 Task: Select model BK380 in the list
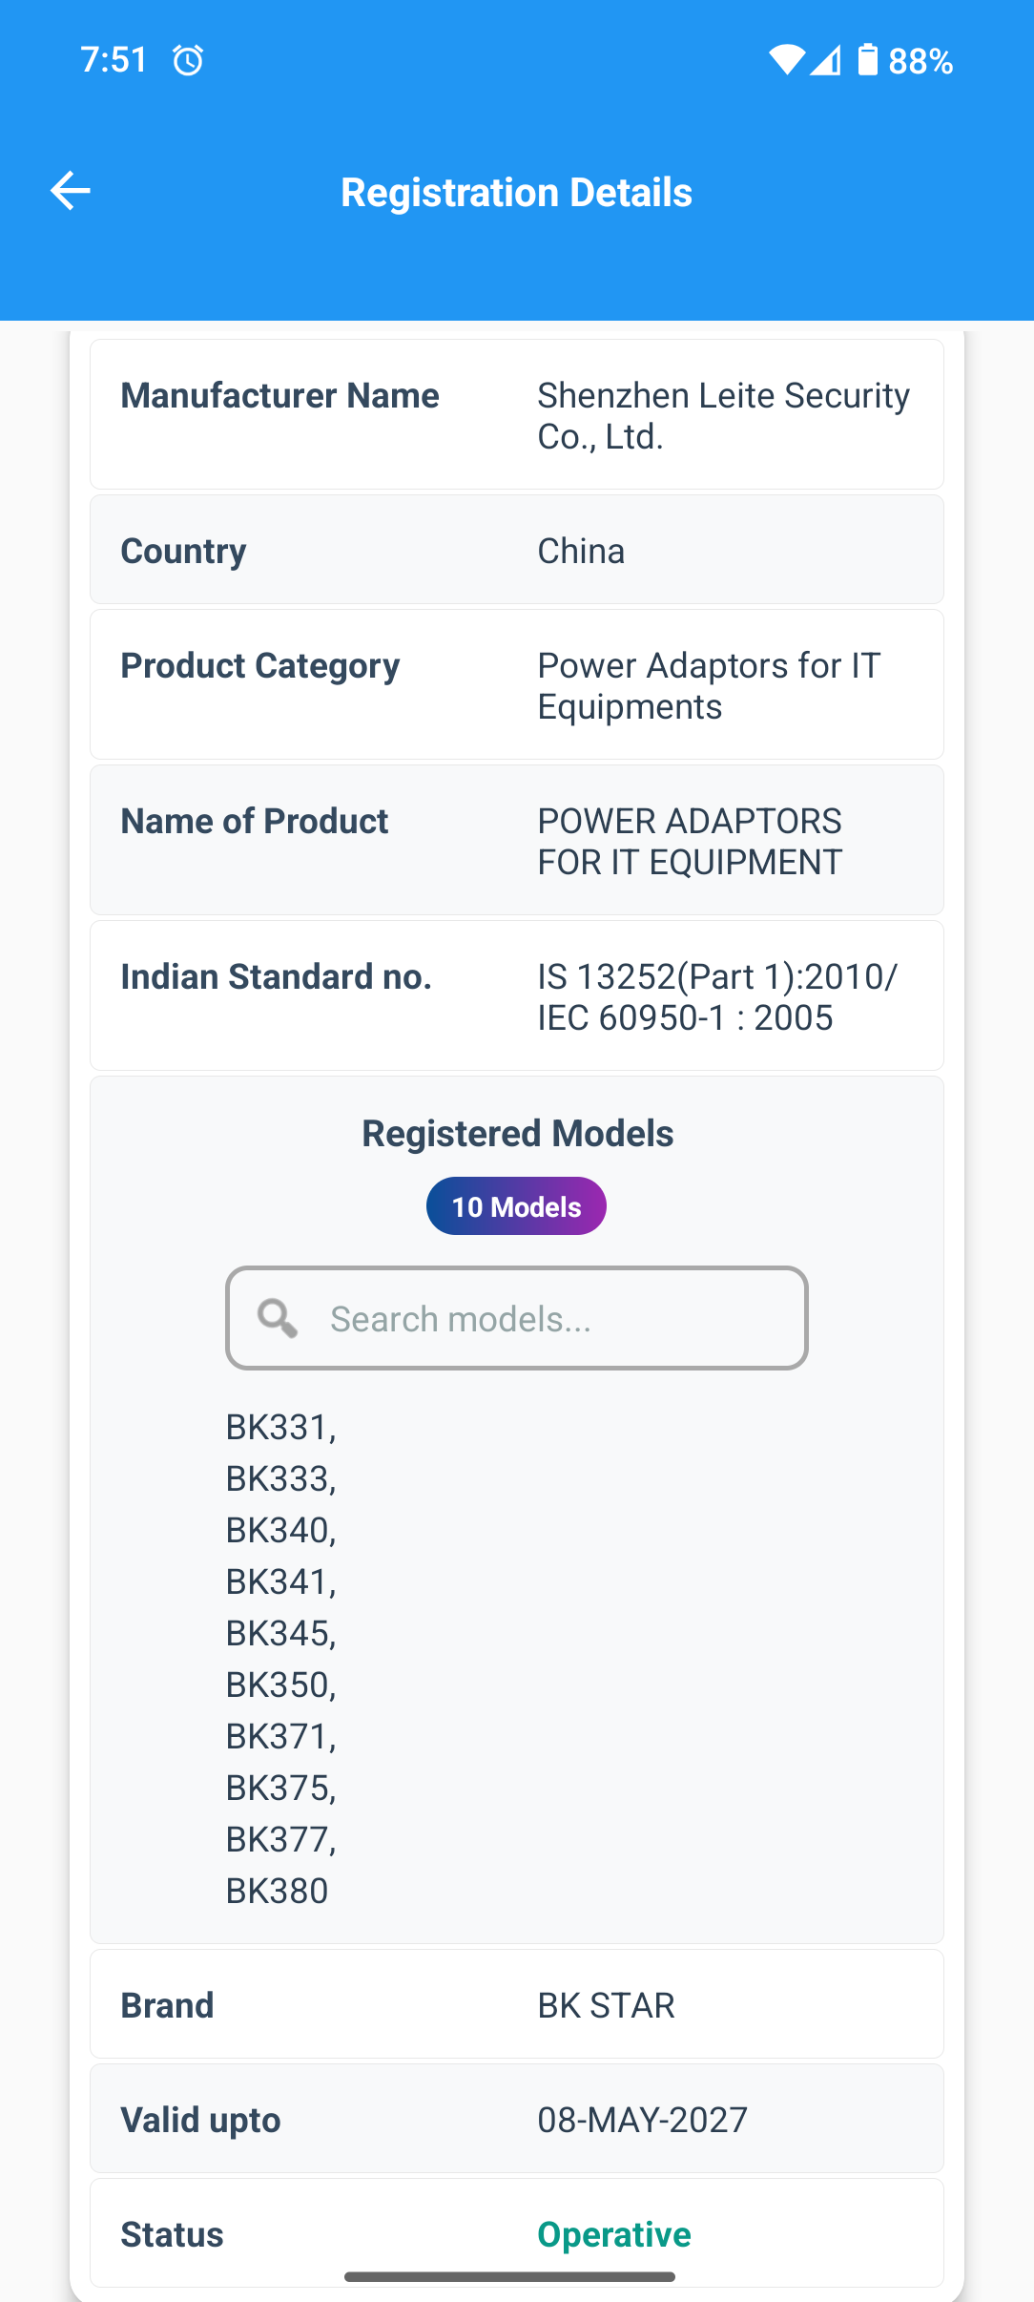(277, 1891)
